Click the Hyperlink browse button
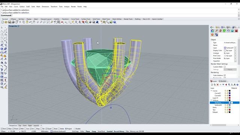Viewport: 240px width, 135px height. tap(235, 61)
